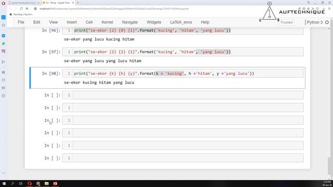
Task: Click output "se-ekor yang lucu yang lucu hitam"
Action: pyautogui.click(x=103, y=61)
